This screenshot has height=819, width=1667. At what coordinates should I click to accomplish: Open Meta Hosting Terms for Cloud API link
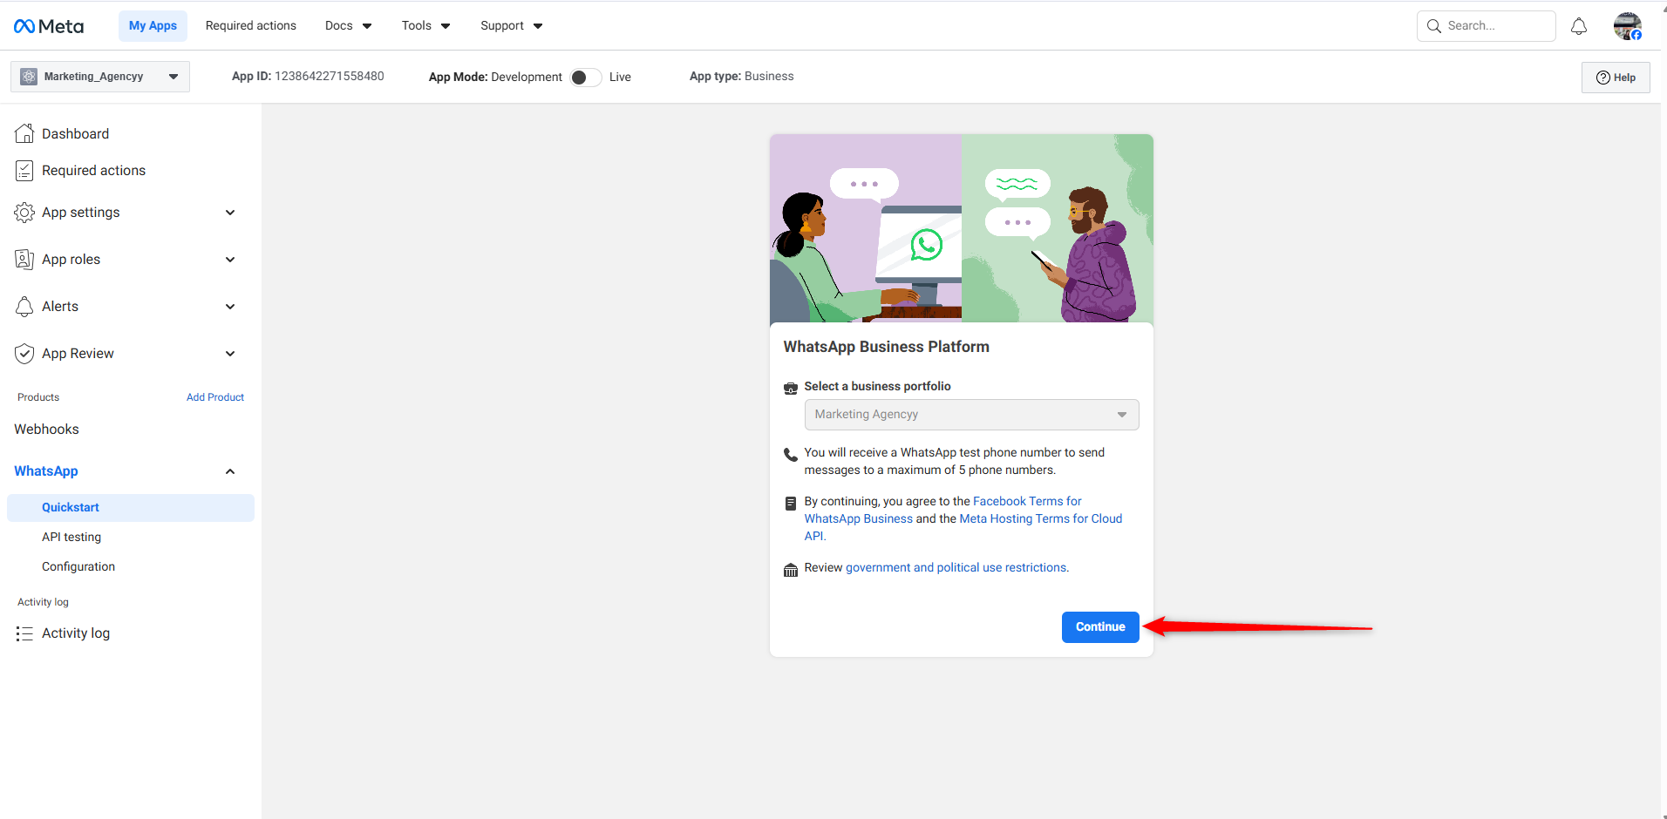tap(963, 527)
